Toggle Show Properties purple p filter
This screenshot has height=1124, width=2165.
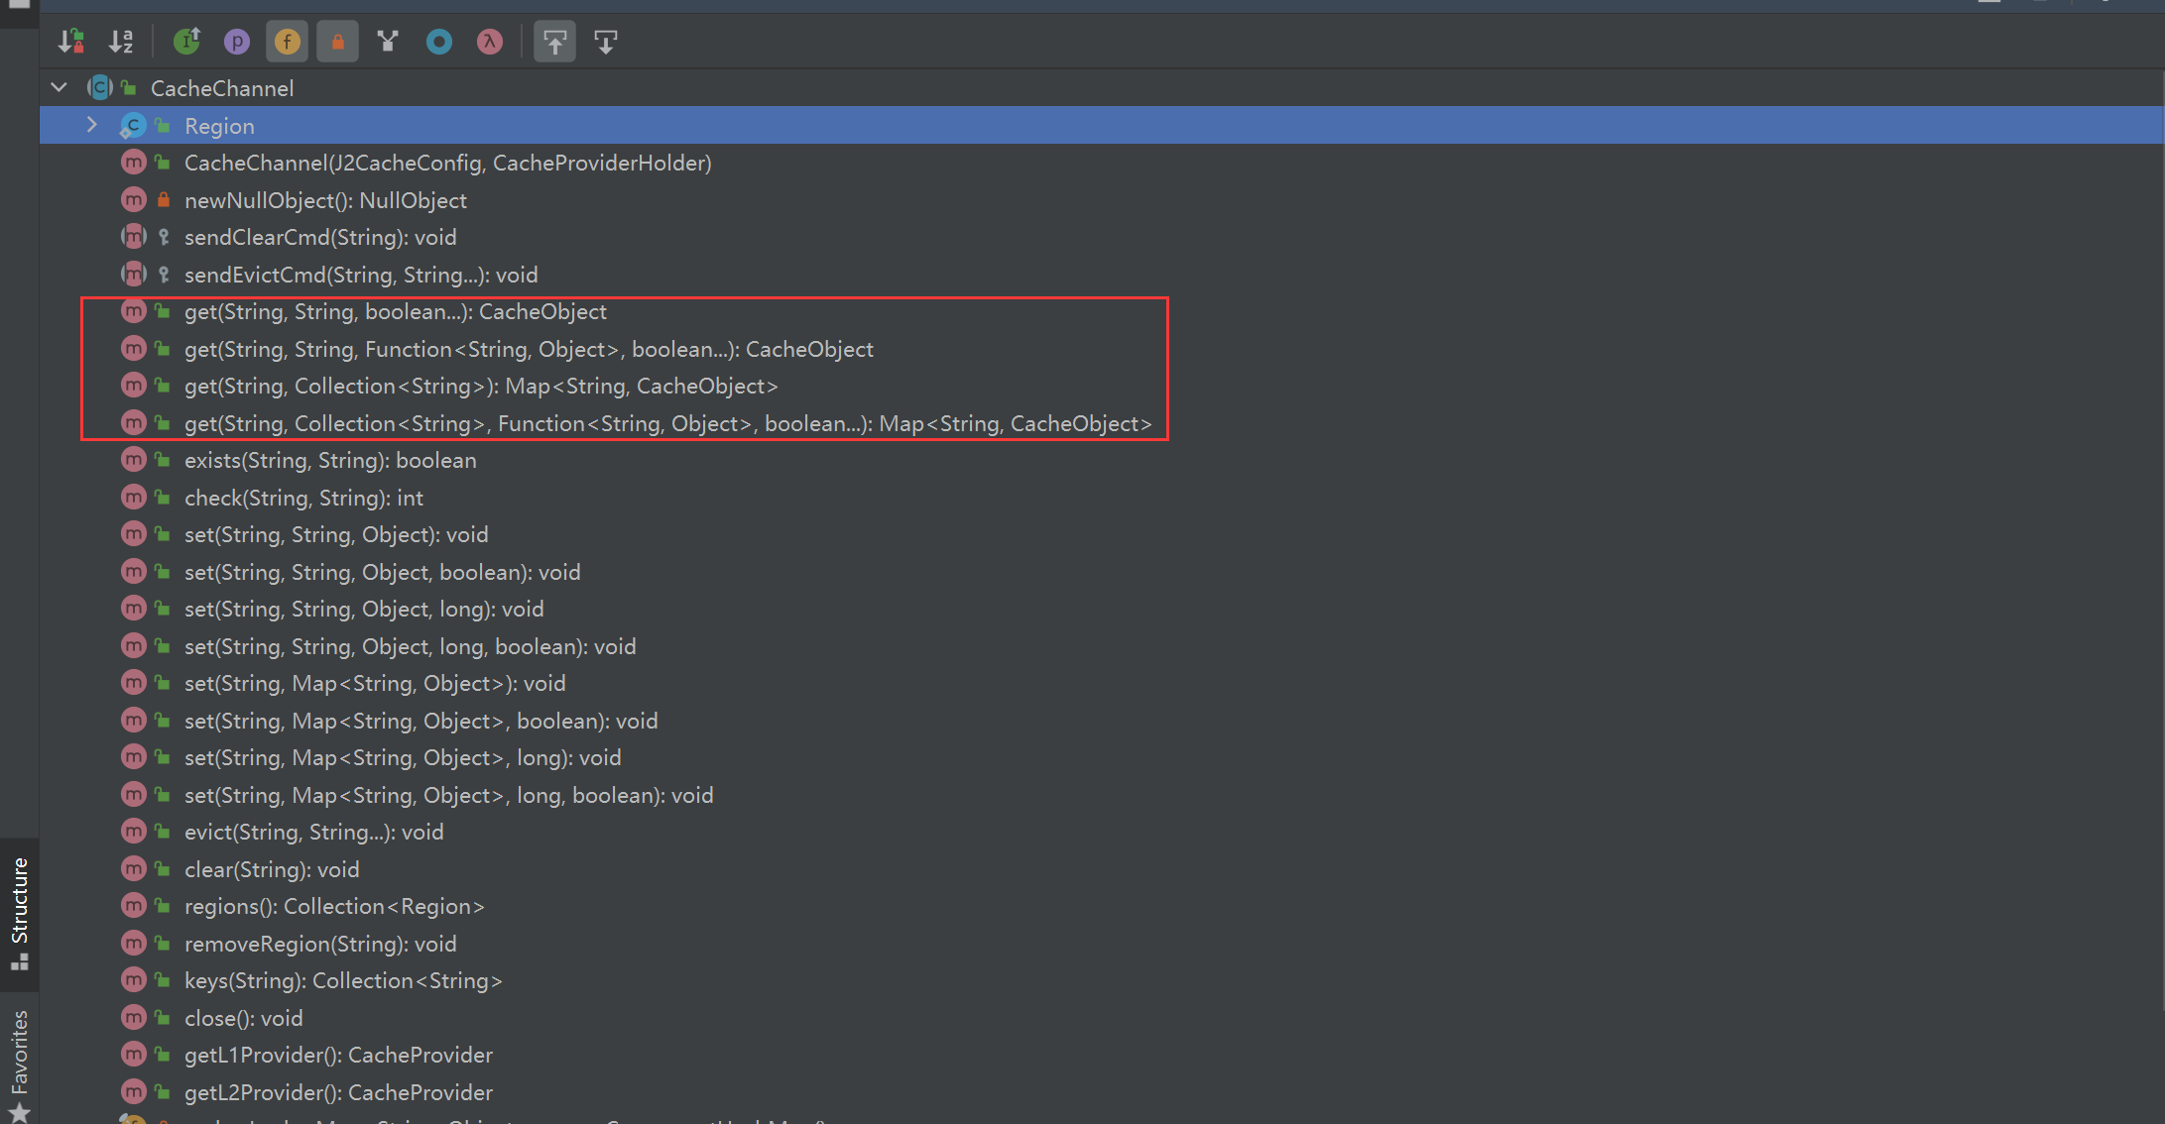237,42
